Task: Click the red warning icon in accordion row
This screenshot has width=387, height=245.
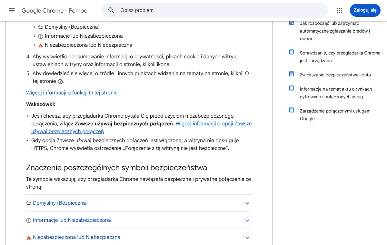Action: pos(29,238)
